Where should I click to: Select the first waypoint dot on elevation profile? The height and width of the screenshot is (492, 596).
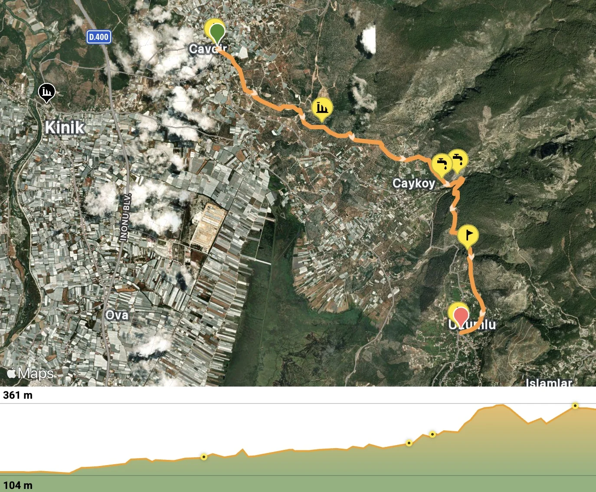coord(204,457)
